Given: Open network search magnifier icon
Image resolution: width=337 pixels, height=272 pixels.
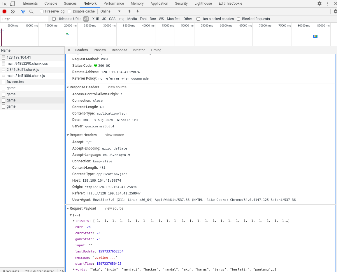Looking at the screenshot, I should pyautogui.click(x=31, y=11).
